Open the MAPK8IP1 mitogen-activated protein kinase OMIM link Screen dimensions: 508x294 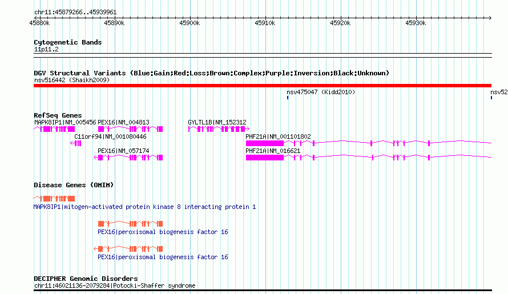coord(144,207)
